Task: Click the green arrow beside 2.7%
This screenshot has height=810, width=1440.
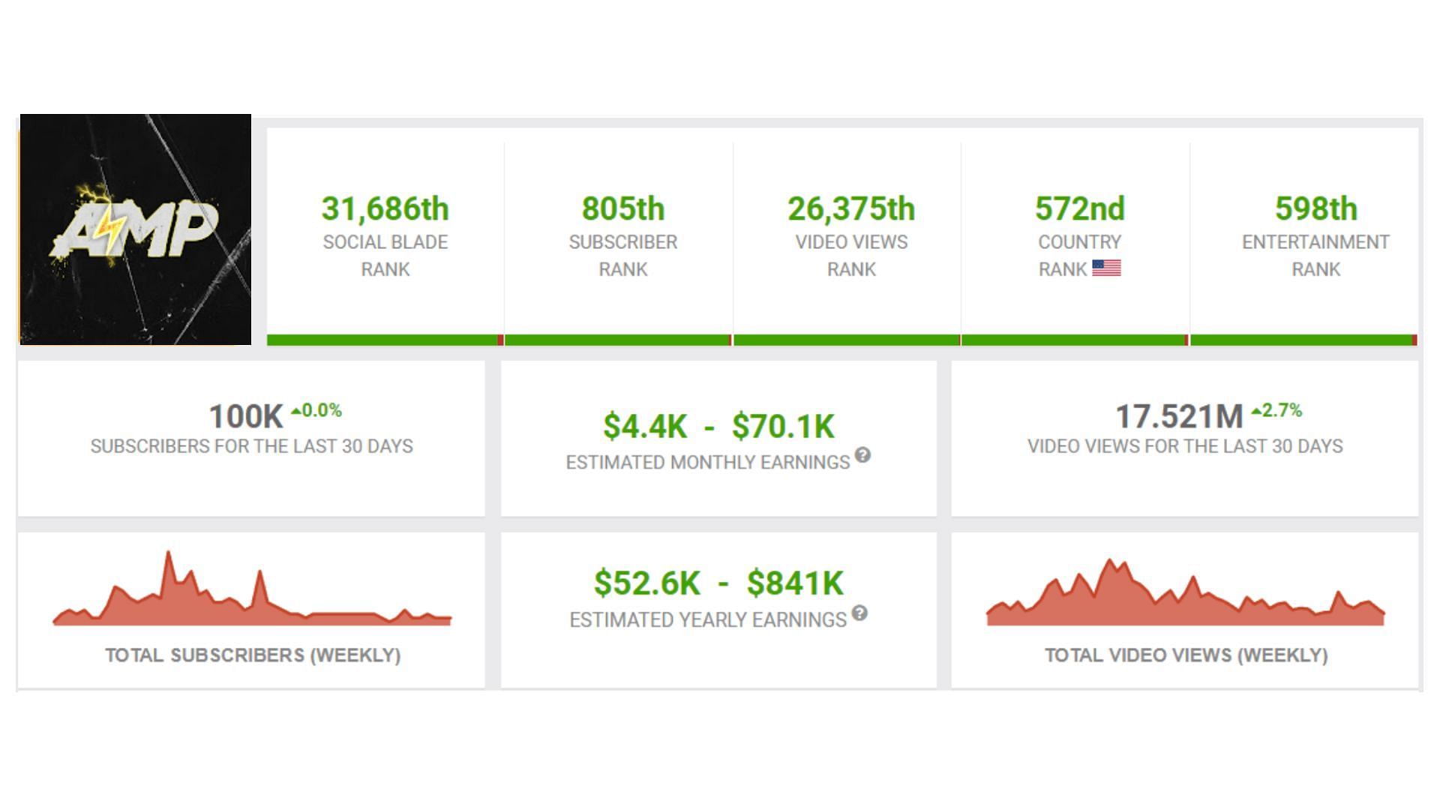Action: tap(1256, 410)
